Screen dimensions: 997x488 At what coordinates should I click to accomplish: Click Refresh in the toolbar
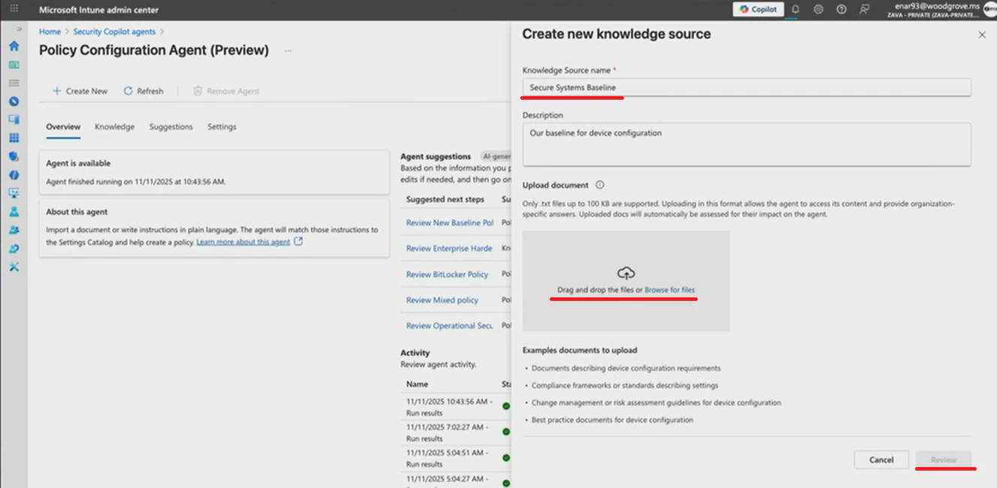(144, 91)
